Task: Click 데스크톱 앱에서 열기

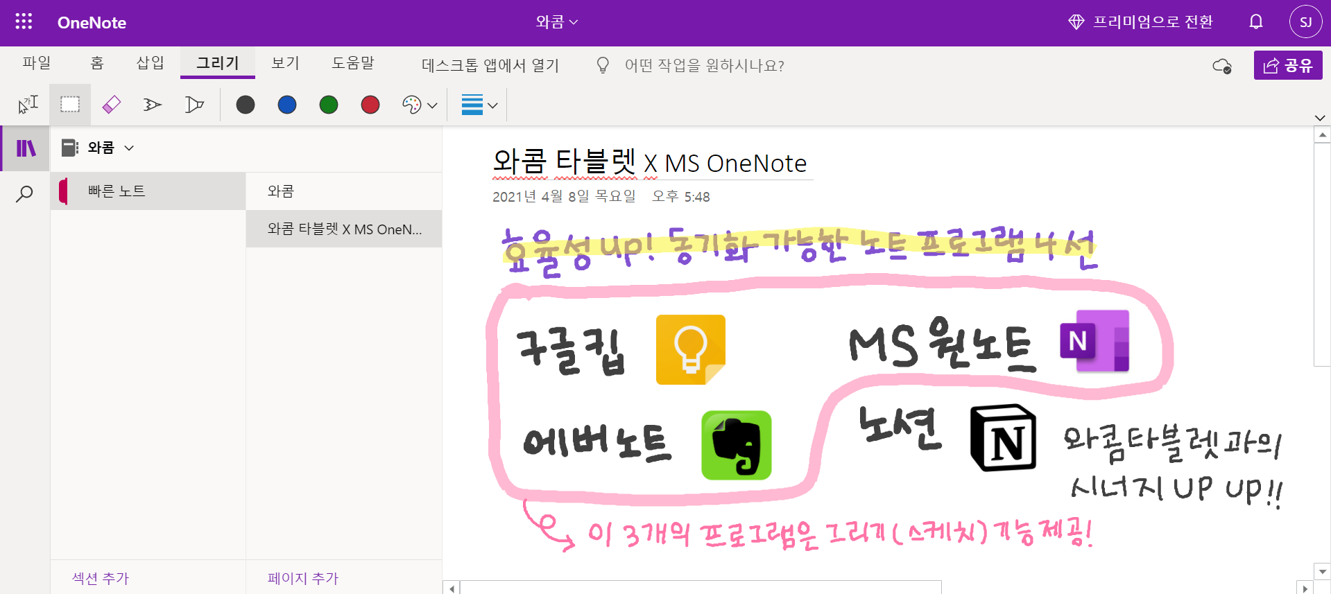Action: point(490,65)
